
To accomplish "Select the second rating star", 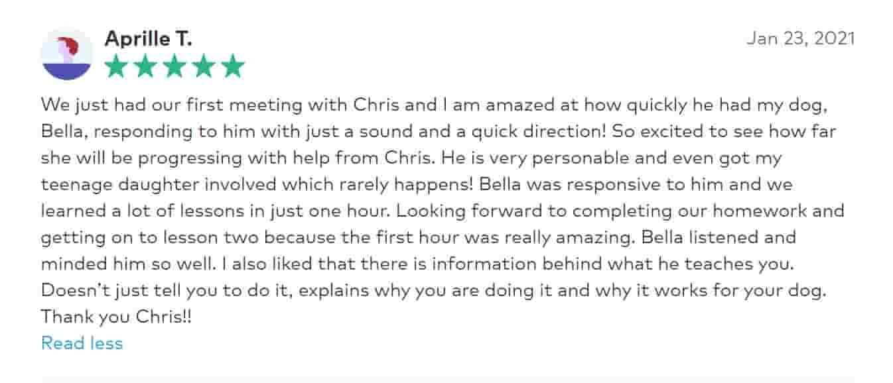I will pos(145,66).
